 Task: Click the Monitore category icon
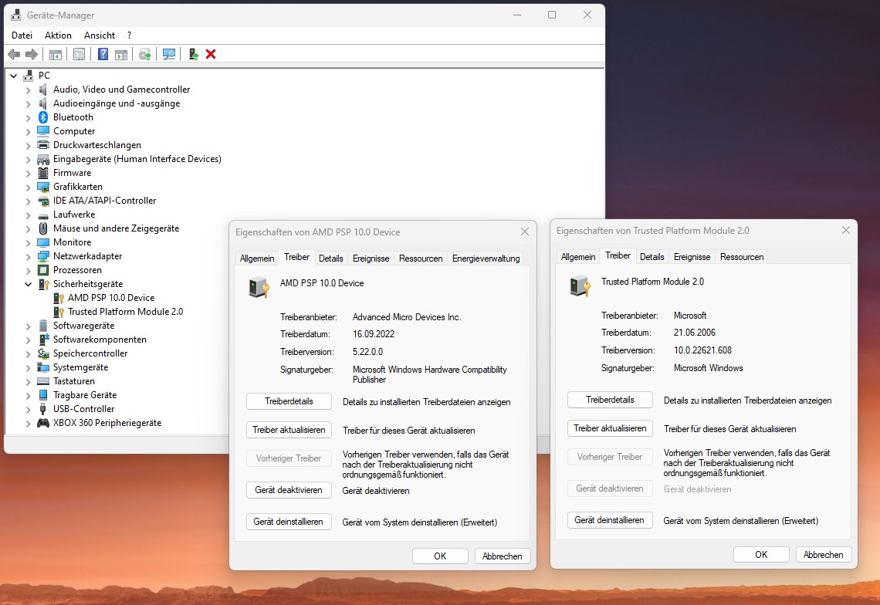(x=43, y=242)
